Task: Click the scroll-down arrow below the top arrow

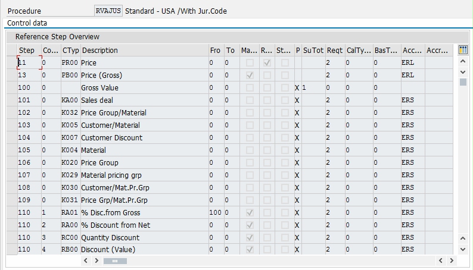Action: point(463,72)
